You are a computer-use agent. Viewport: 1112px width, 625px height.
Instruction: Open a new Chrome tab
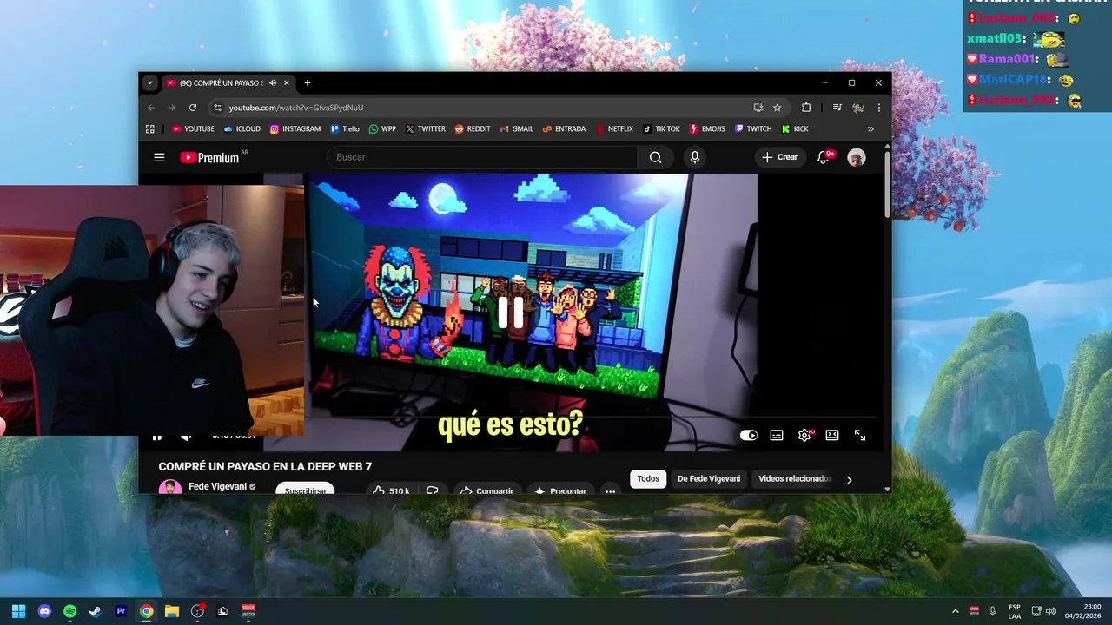[307, 83]
